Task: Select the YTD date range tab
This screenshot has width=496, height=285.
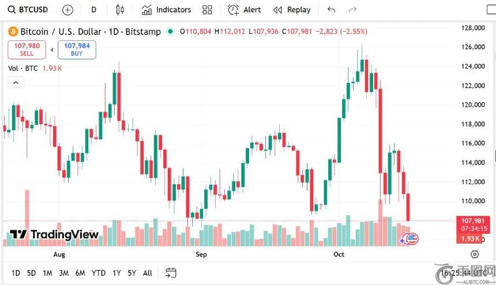Action: pos(99,273)
